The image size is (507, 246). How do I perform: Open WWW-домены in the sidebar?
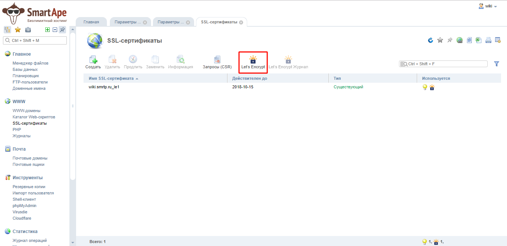click(26, 111)
